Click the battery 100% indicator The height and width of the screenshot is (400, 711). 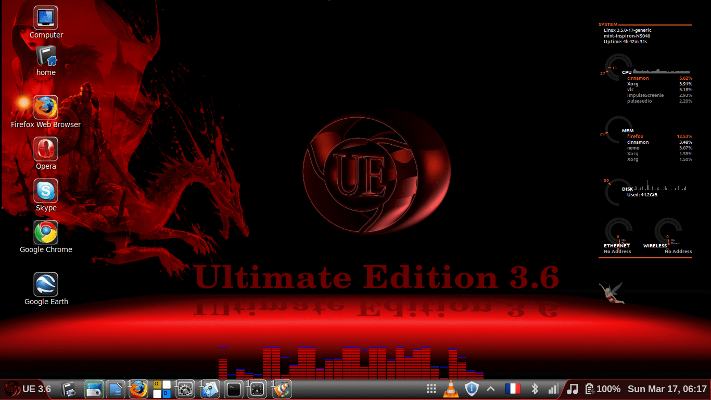(x=602, y=389)
